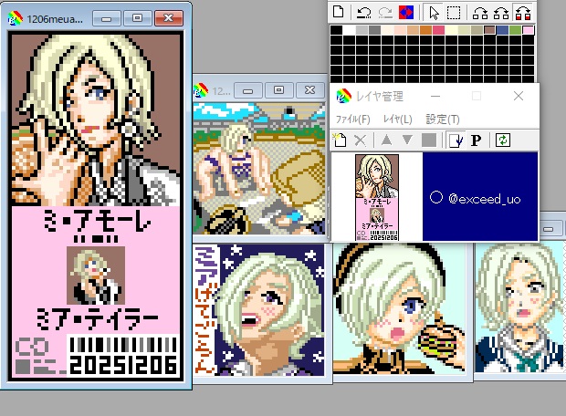The height and width of the screenshot is (416, 566).
Task: Pick the cream palette swatch
Action: pyautogui.click(x=387, y=30)
